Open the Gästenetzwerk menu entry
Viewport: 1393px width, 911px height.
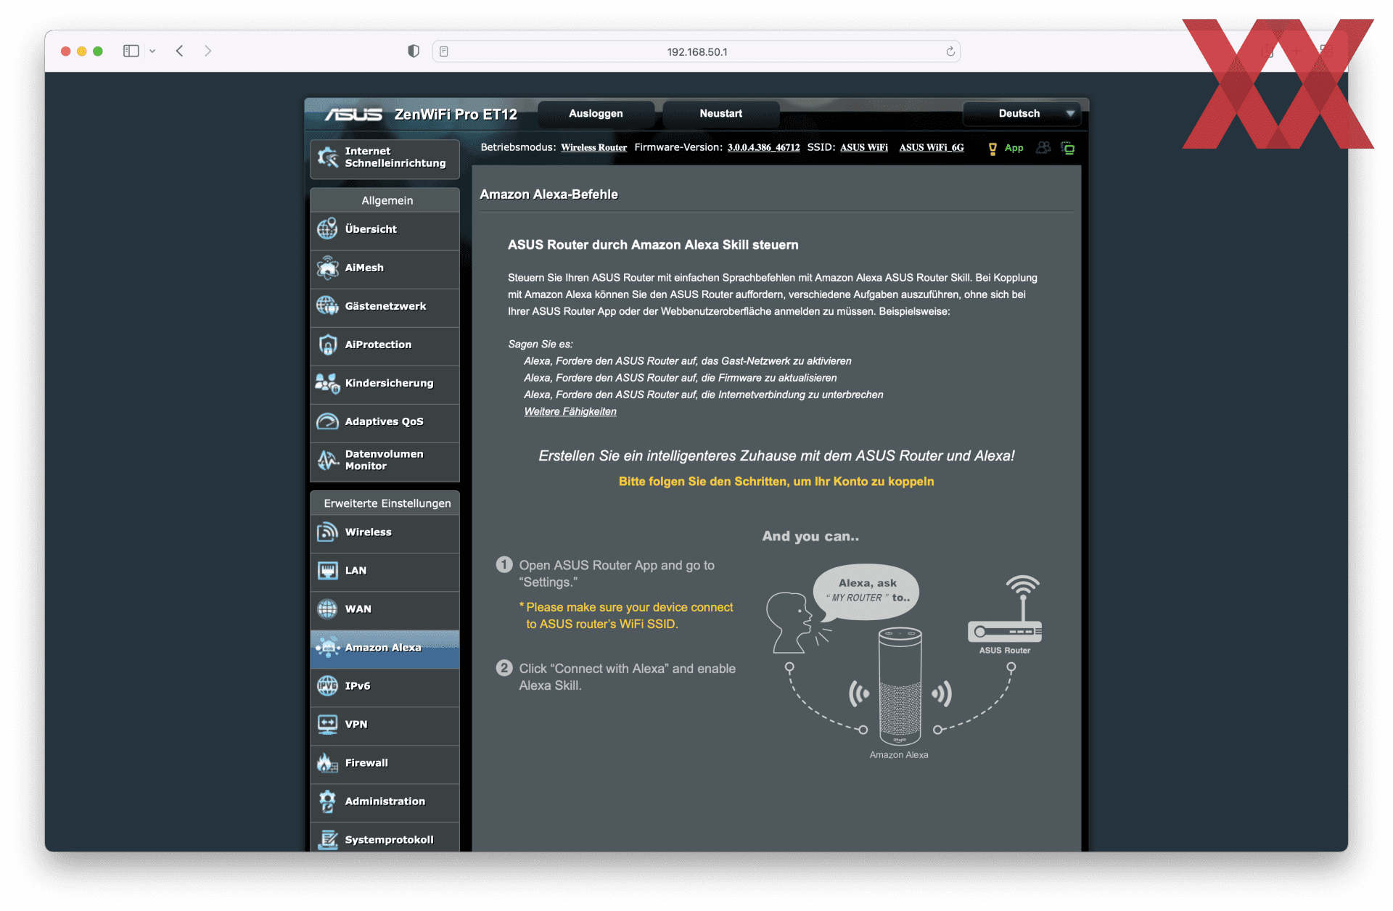click(385, 307)
